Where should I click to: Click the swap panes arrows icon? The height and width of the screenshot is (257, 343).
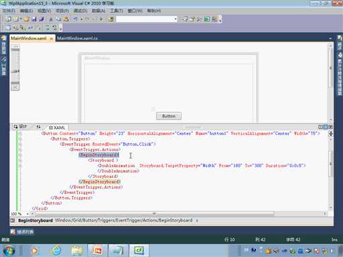click(38, 127)
